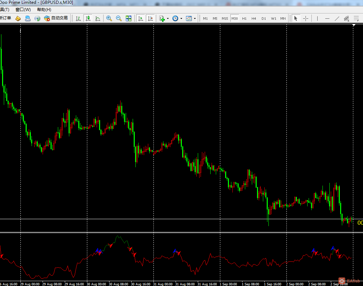Select the MN timeframe
The width and height of the screenshot is (363, 286).
[283, 18]
